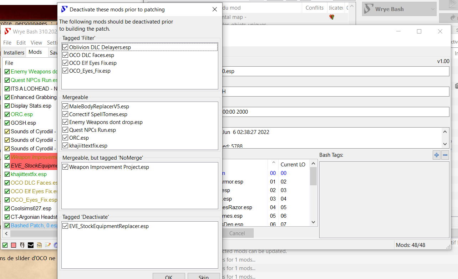Add a Bash Tag with plus icon
The height and width of the screenshot is (279, 458).
(x=436, y=155)
